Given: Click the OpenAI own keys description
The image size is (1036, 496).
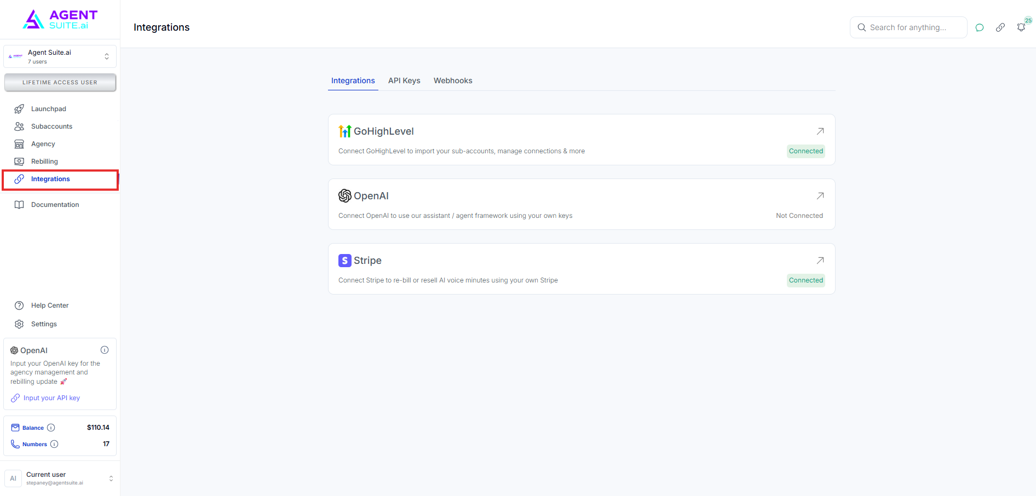Looking at the screenshot, I should click(456, 216).
